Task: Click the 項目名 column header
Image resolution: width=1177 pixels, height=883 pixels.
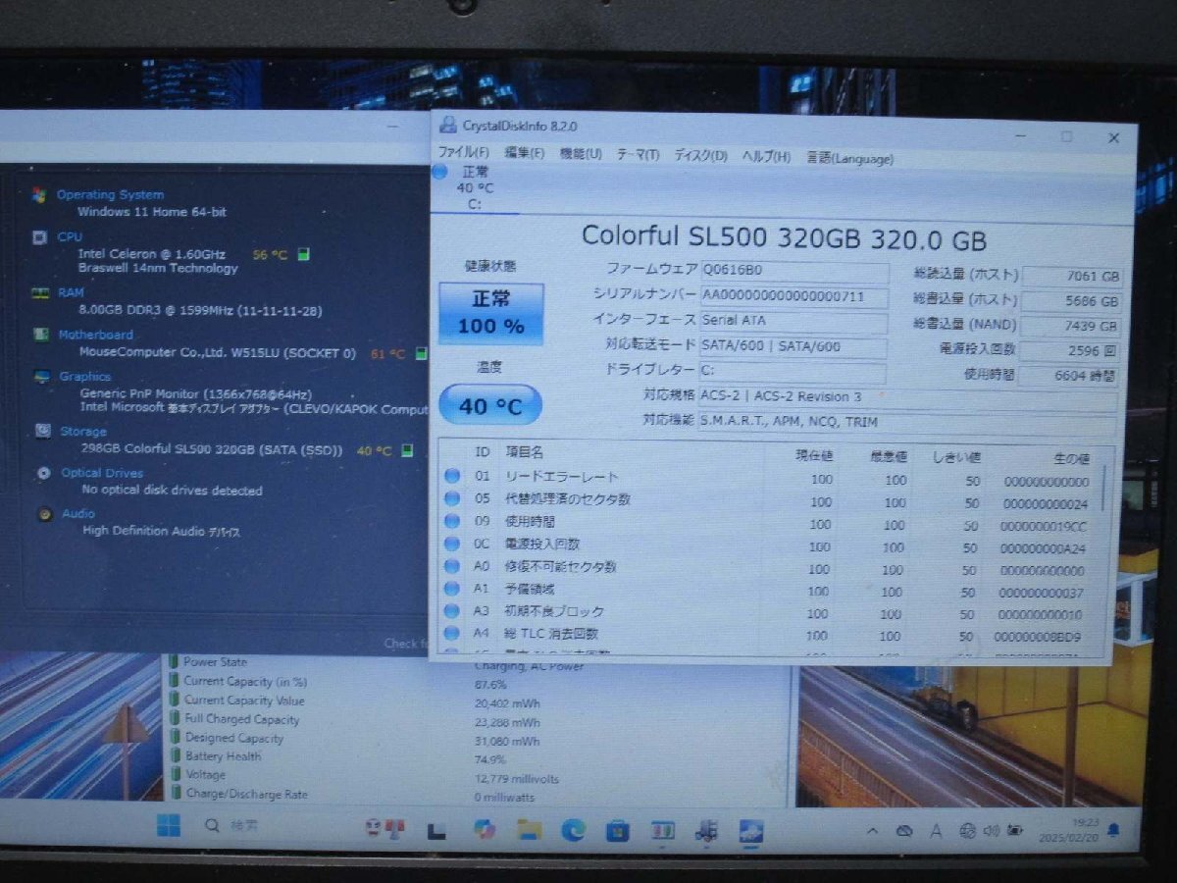Action: (524, 452)
